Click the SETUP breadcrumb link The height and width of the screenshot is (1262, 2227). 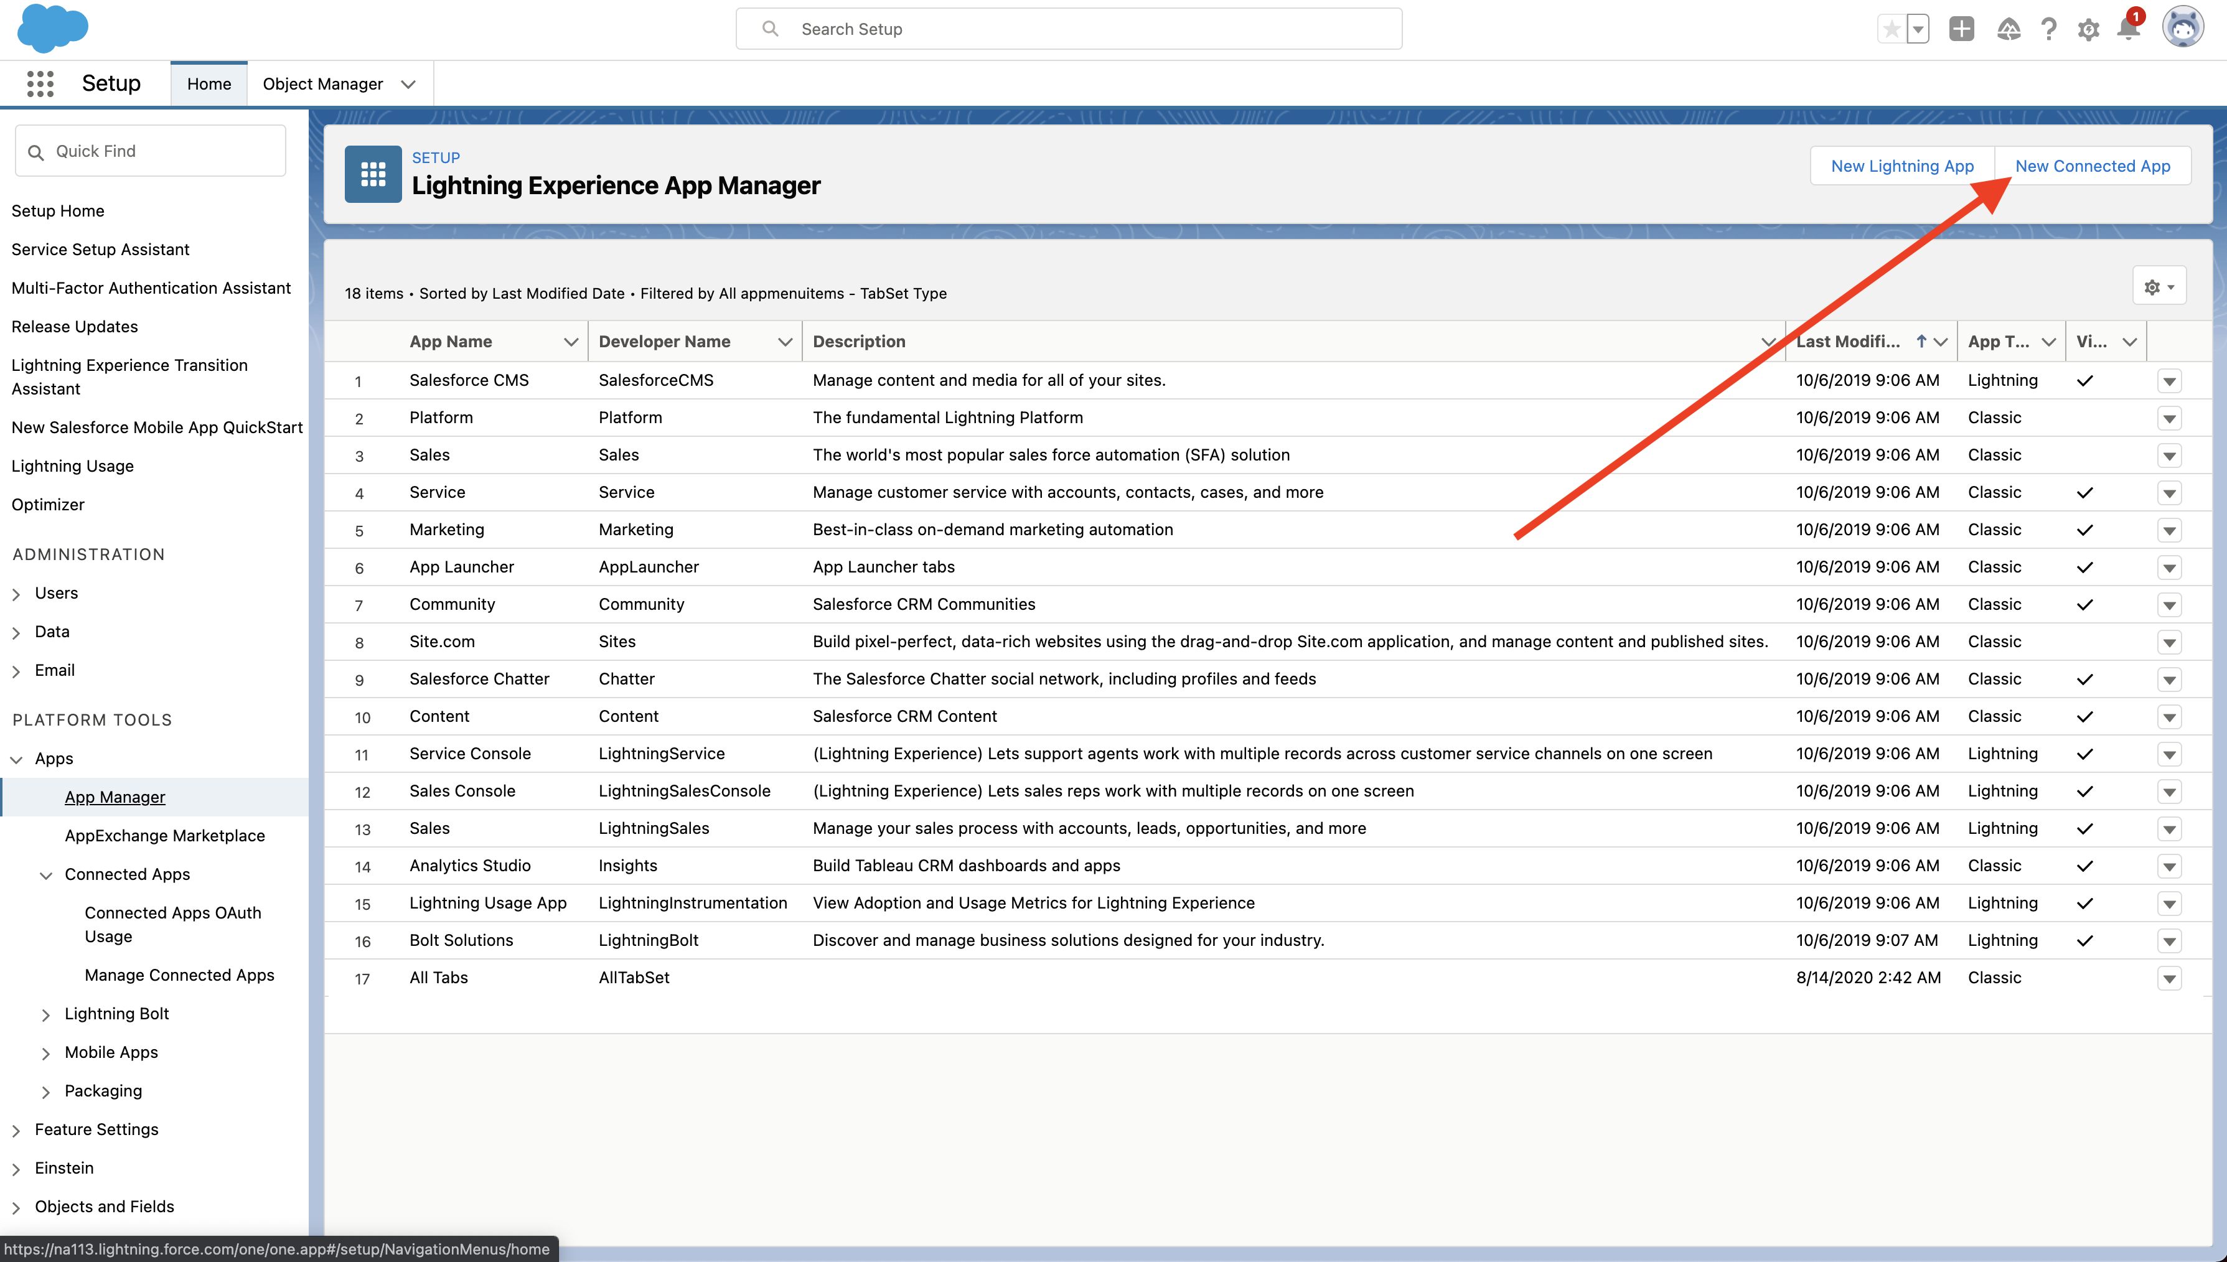435,158
